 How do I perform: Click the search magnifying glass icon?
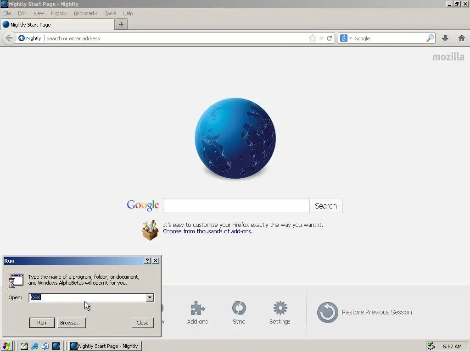(430, 38)
